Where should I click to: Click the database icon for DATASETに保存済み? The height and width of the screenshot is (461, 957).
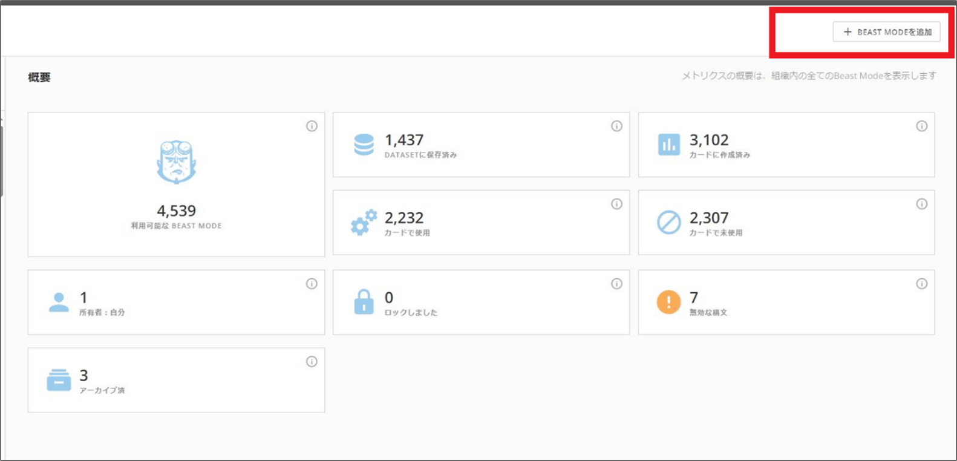click(x=364, y=145)
